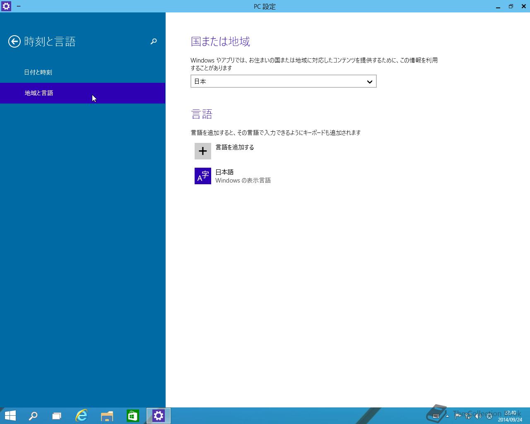Viewport: 530px width, 424px height.
Task: Show hidden tray icons arrow
Action: click(x=447, y=416)
